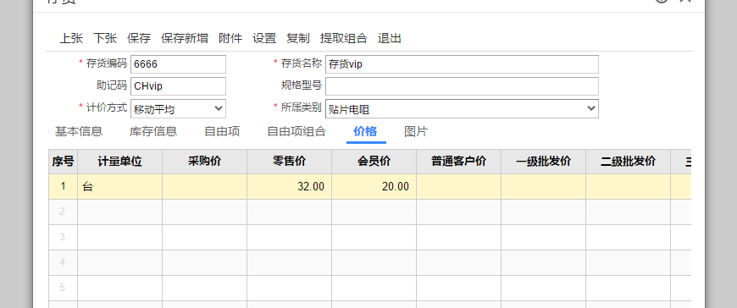Open the 自由项组合 tab
The image size is (737, 308).
click(296, 131)
